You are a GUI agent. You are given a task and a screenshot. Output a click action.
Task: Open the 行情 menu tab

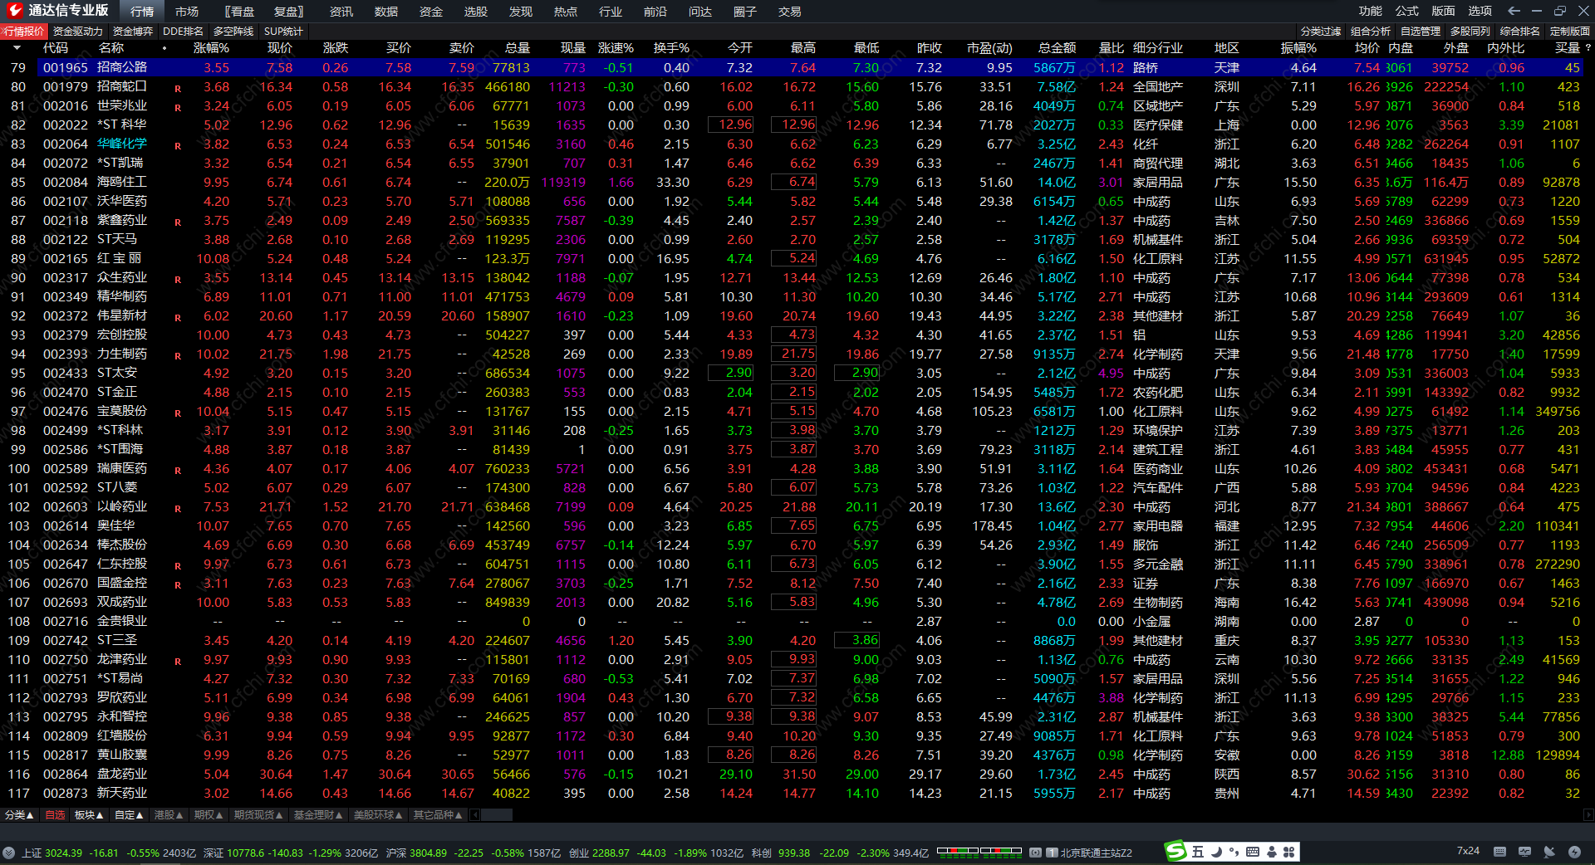point(142,12)
